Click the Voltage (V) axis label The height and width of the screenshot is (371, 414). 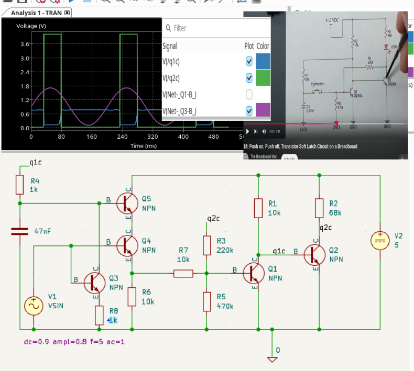pos(31,26)
